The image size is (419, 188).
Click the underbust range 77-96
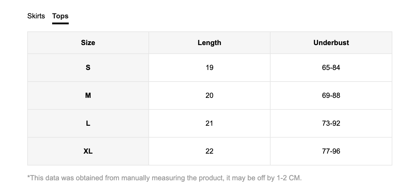[x=331, y=151]
